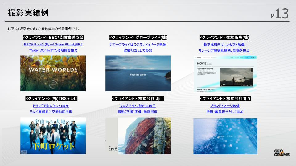The height and width of the screenshot is (166, 296).
Task: Open link "Water Worlds"にて冬期撮影協力
Action: [x=53, y=50]
